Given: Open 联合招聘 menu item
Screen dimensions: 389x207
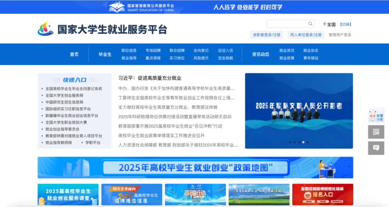Looking at the screenshot, I should [177, 50].
